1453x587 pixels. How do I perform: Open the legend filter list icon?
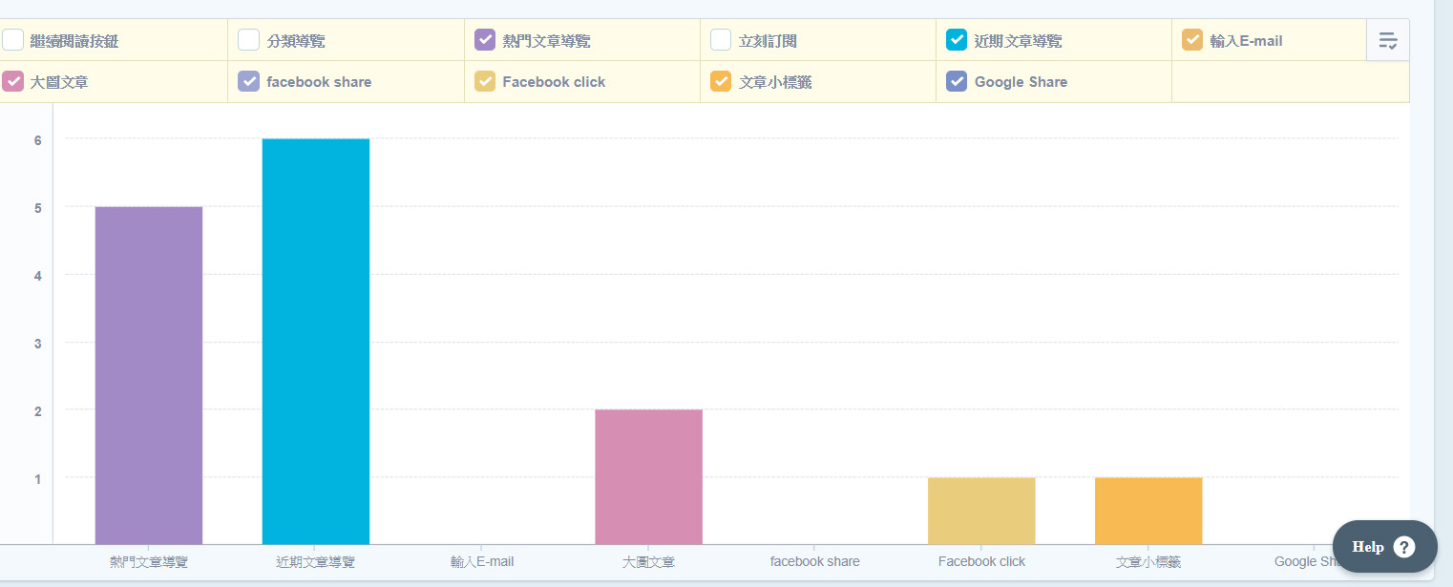[x=1387, y=40]
